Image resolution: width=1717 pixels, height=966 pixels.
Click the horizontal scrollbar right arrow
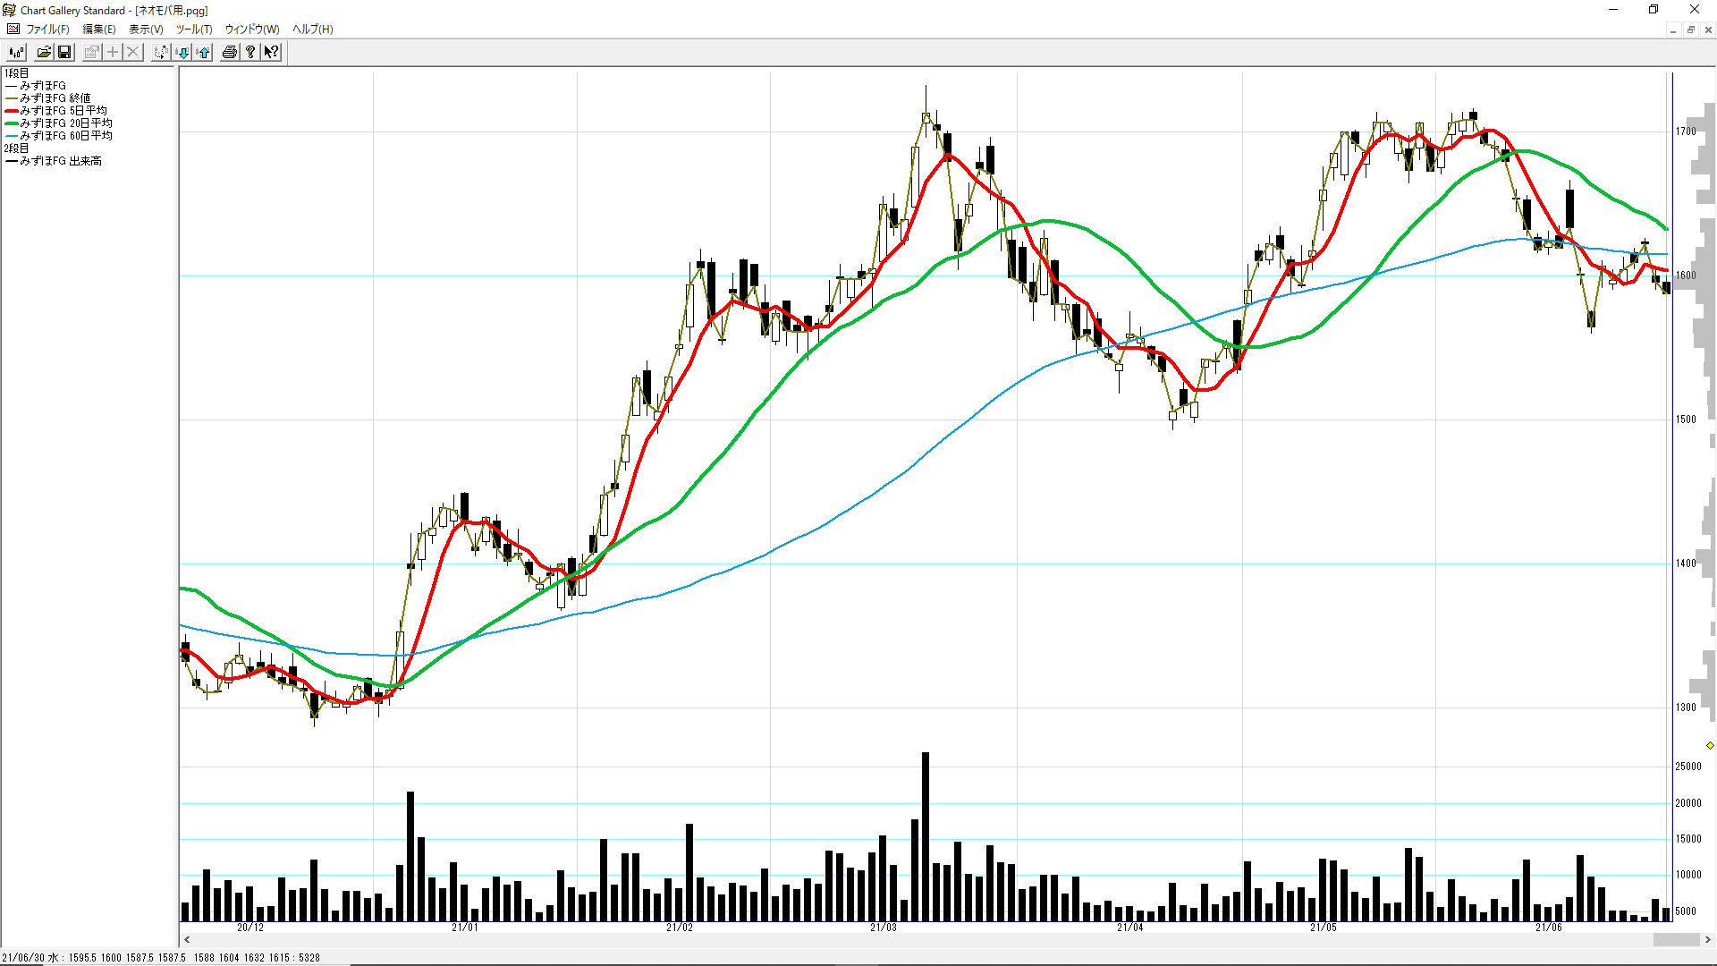point(1707,940)
